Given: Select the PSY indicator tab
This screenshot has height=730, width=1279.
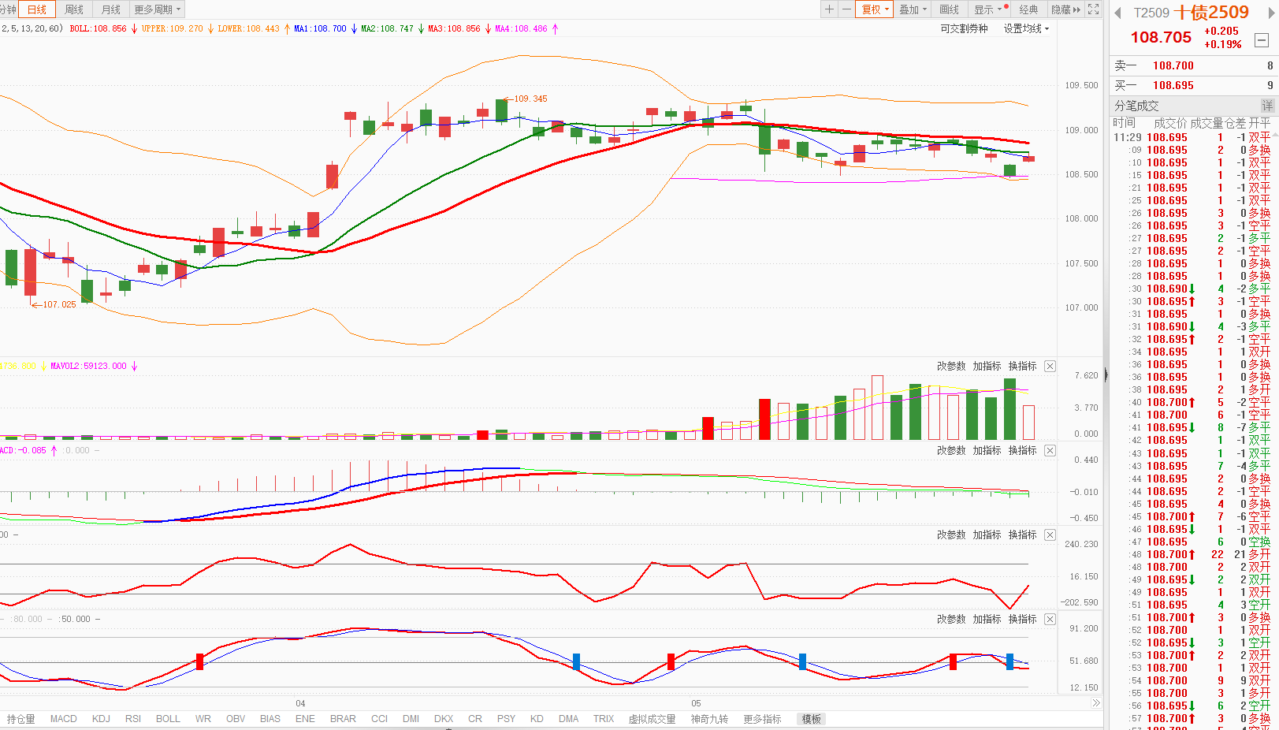Looking at the screenshot, I should [x=506, y=719].
